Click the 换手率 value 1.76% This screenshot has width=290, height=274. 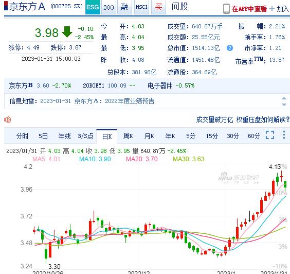point(277,37)
